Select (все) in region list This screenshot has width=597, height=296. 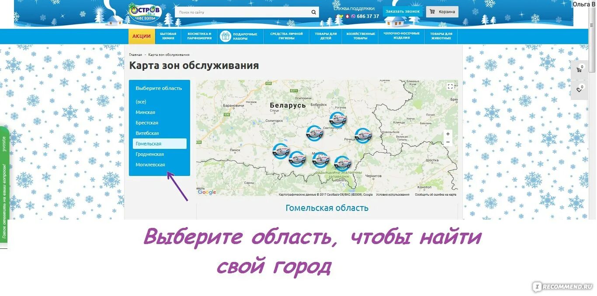pyautogui.click(x=141, y=102)
